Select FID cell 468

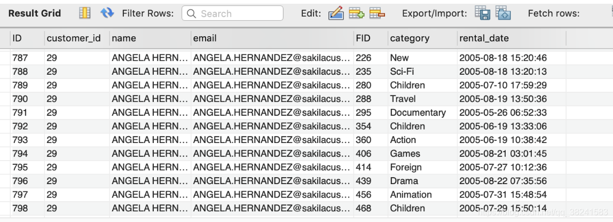pos(371,208)
